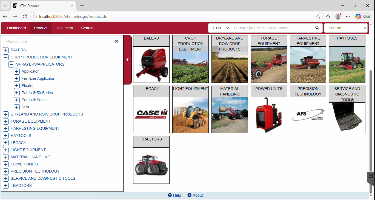The image size is (375, 200).
Task: Open the TeamViewer side panel icon
Action: pos(371,176)
